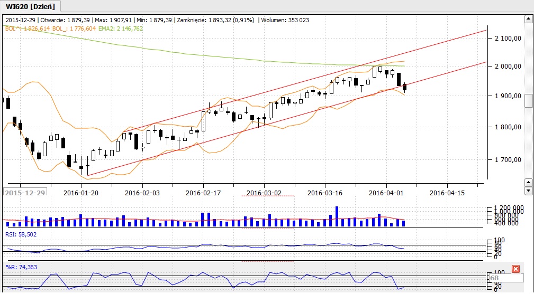Screen dimensions: 534x294
Task: Click the 2 000,00 price axis label
Action: click(x=508, y=66)
